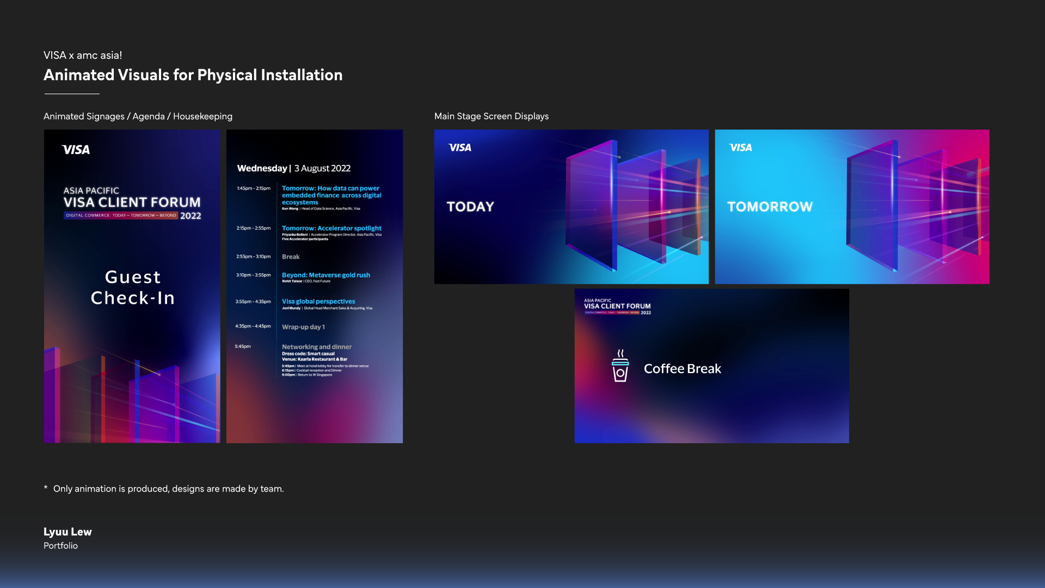1045x588 pixels.
Task: Click the Digital Commerce tagline badge
Action: 121,216
